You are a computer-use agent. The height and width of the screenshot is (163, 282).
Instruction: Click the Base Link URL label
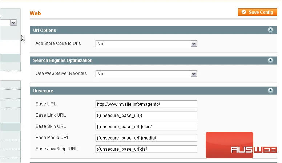(x=51, y=115)
